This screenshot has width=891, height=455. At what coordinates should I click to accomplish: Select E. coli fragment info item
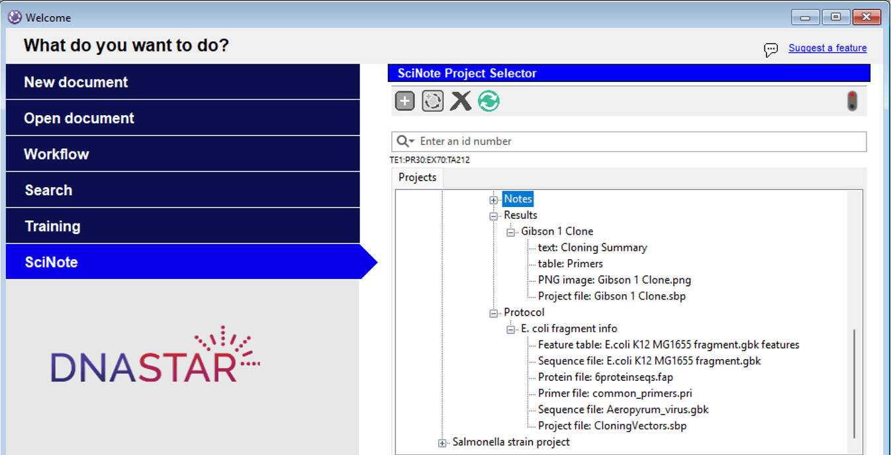pyautogui.click(x=569, y=328)
